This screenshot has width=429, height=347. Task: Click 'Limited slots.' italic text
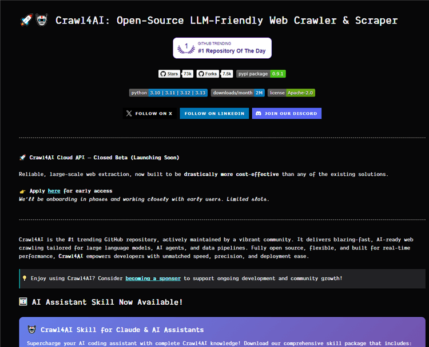click(x=248, y=199)
